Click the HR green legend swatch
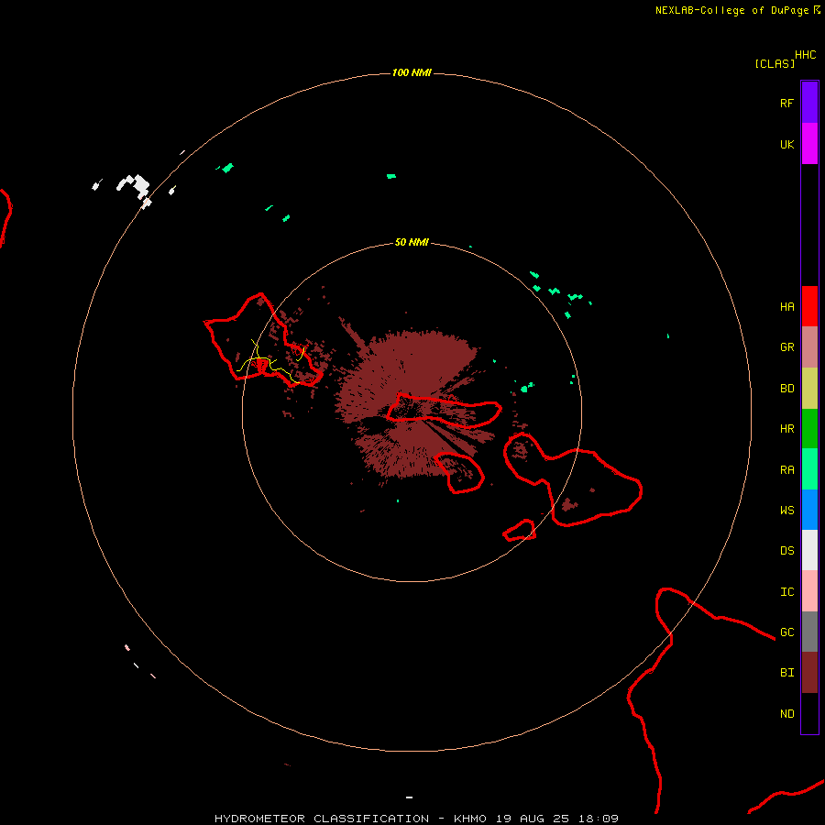Screen dimensions: 825x825 coord(809,429)
